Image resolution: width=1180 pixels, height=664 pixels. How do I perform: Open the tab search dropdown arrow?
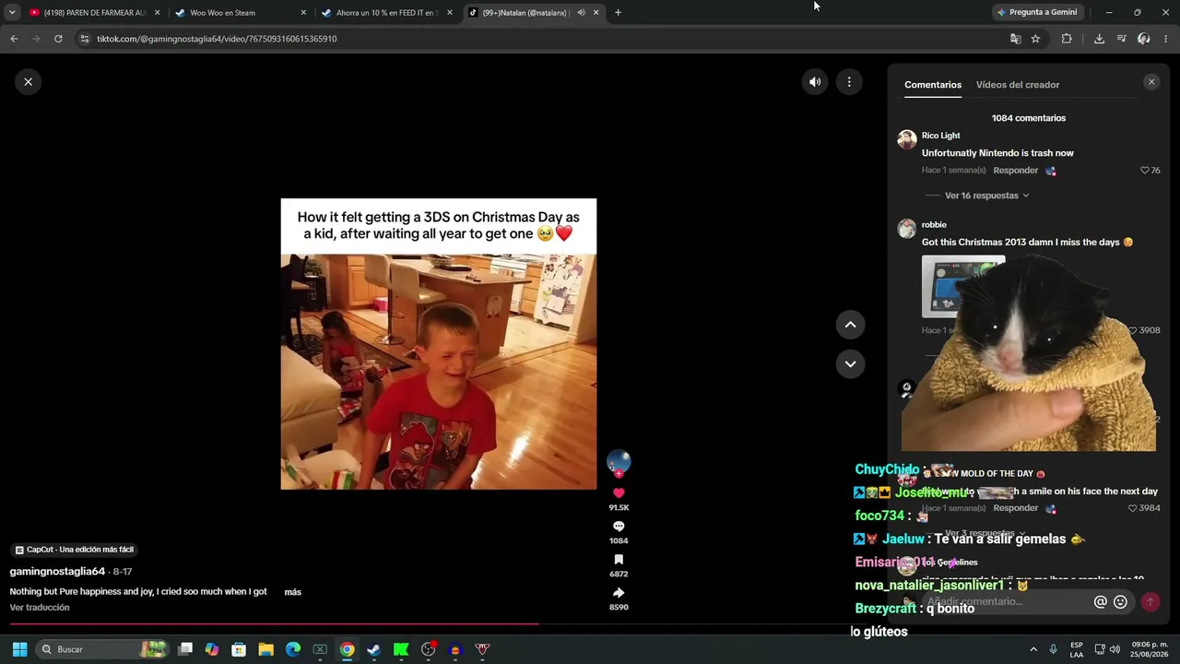(x=11, y=13)
